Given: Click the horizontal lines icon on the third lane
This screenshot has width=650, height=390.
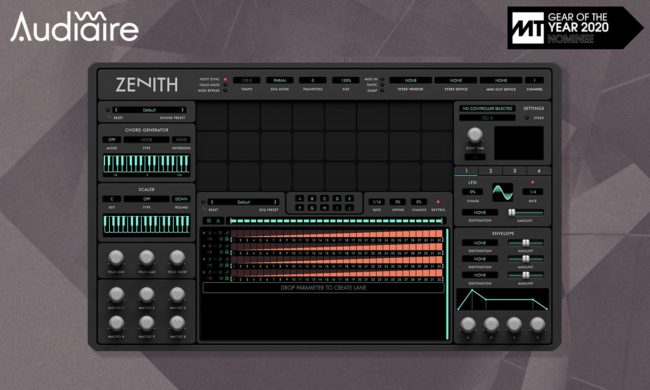Looking at the screenshot, I should (x=220, y=259).
